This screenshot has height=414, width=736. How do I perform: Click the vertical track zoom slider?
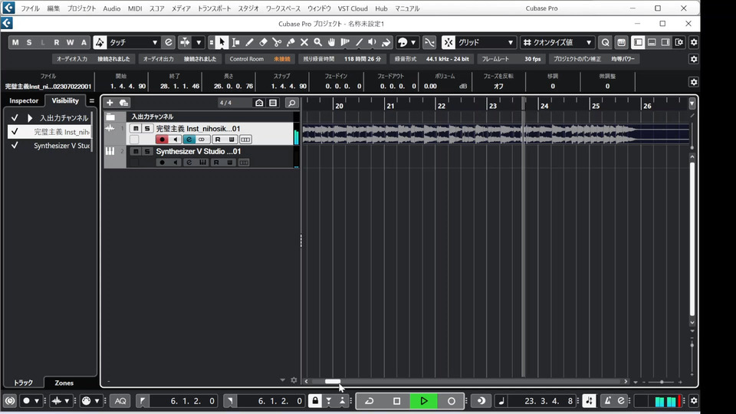[692, 346]
